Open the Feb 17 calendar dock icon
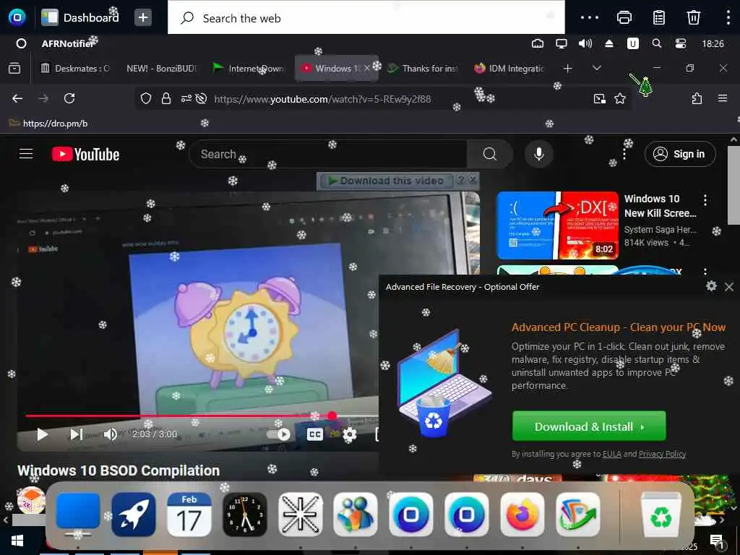This screenshot has height=555, width=740. point(189,515)
